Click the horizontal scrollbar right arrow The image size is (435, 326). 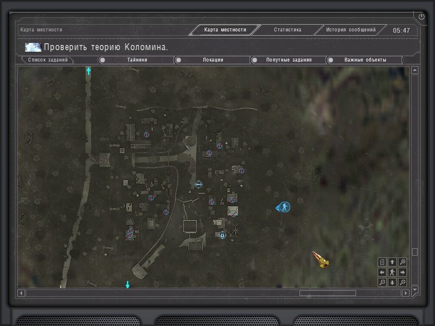coord(405,293)
